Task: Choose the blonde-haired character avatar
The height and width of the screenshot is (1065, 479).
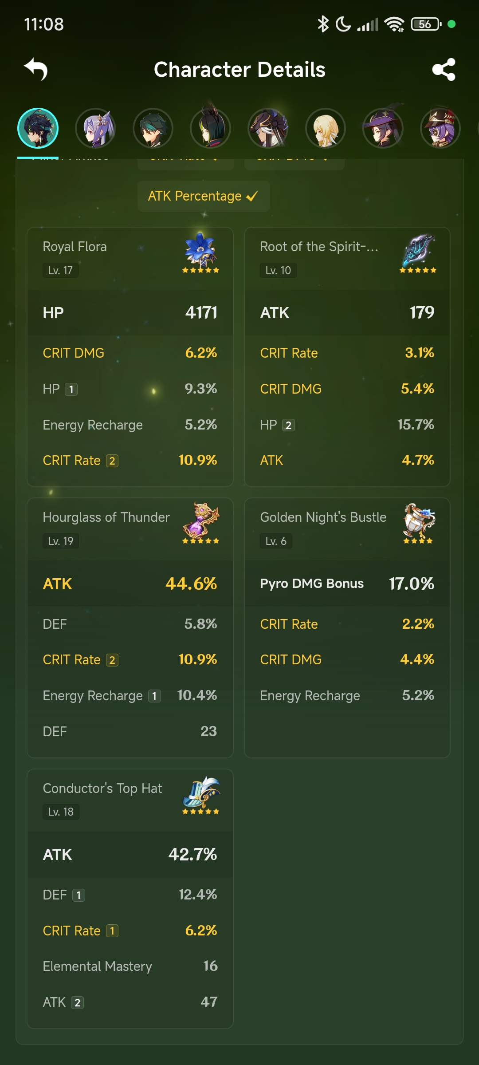Action: click(326, 129)
